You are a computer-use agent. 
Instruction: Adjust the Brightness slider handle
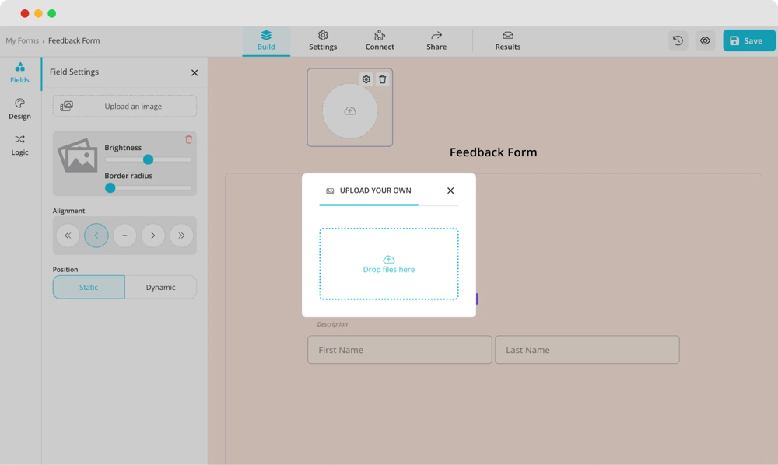tap(148, 159)
